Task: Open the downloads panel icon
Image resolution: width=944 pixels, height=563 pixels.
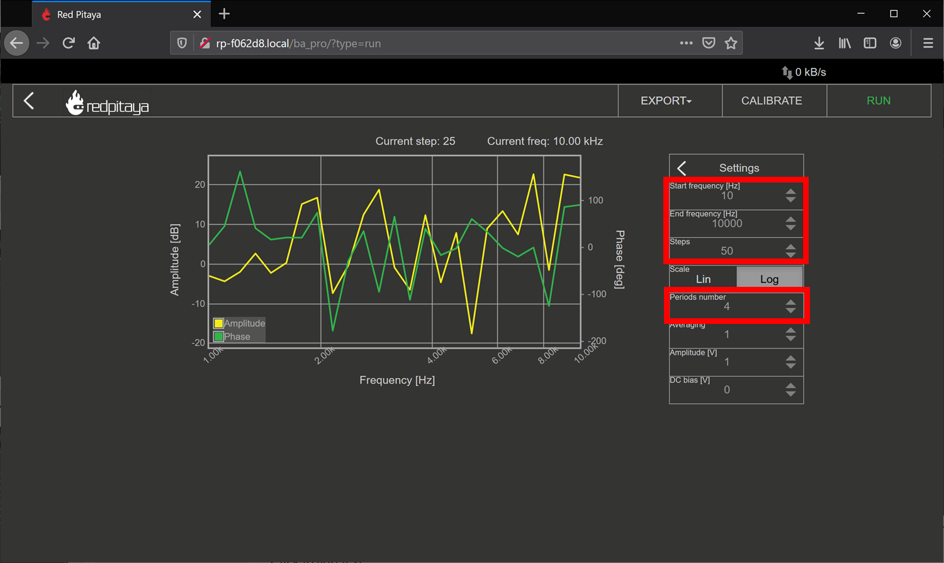Action: [x=819, y=43]
